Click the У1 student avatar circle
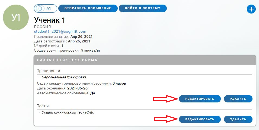Image resolution: width=259 pixels, height=130 pixels. coord(16,17)
